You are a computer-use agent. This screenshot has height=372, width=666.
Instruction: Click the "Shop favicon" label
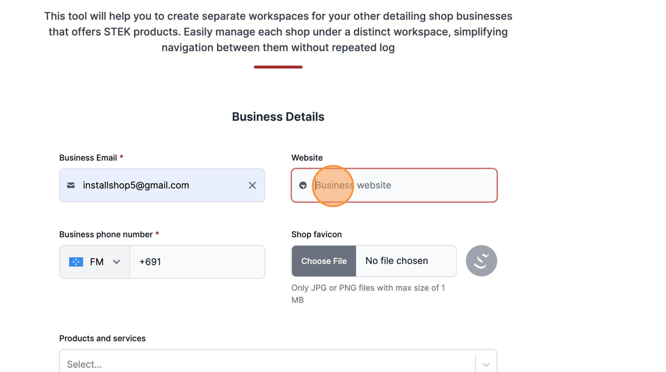pos(316,234)
